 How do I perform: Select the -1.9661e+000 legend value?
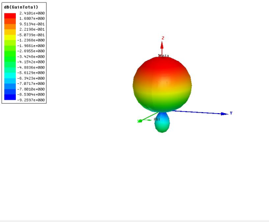point(31,46)
